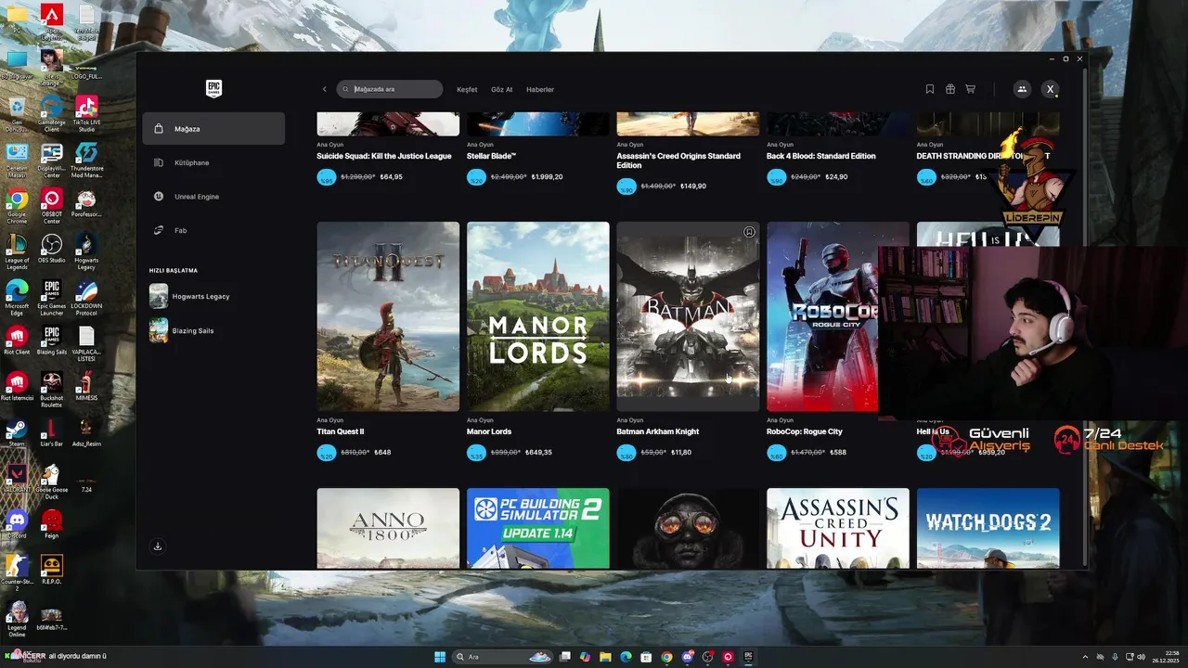The height and width of the screenshot is (668, 1188).
Task: Go back with the arrow beside search
Action: 324,89
